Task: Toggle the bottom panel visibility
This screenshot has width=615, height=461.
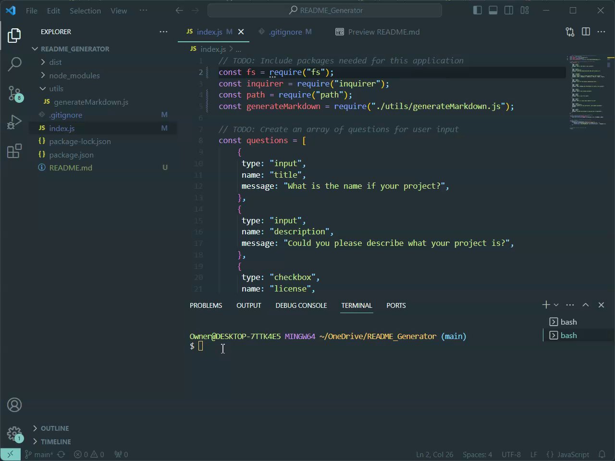Action: (493, 10)
